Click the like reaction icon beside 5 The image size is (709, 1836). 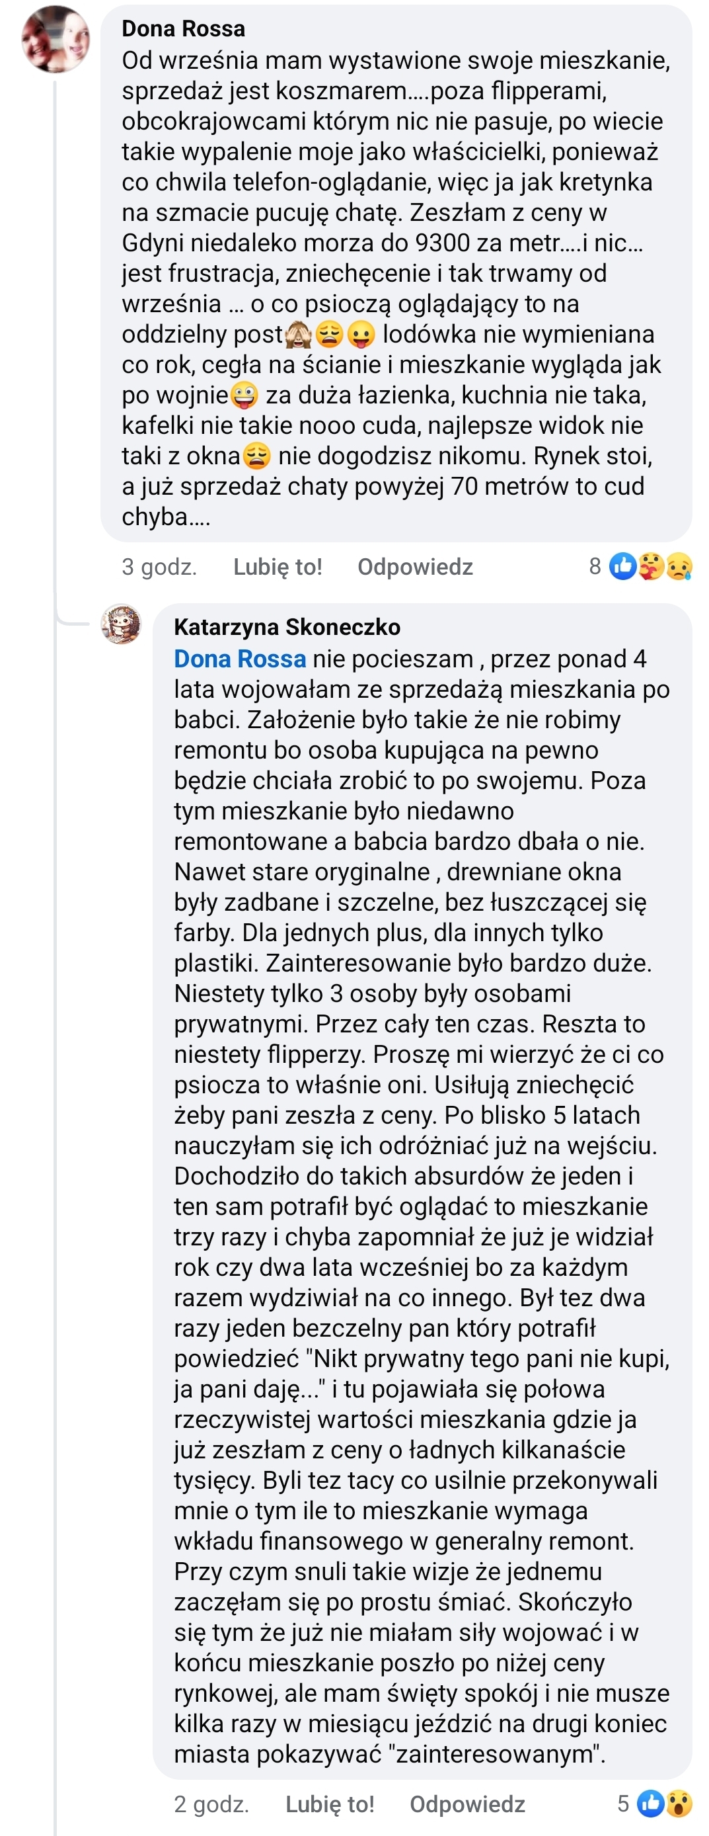click(x=651, y=1803)
